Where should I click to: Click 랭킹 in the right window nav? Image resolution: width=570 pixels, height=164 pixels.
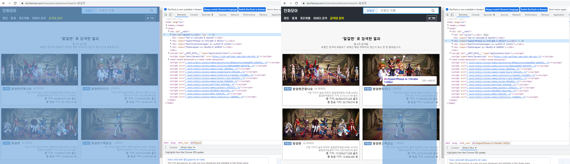[286, 18]
